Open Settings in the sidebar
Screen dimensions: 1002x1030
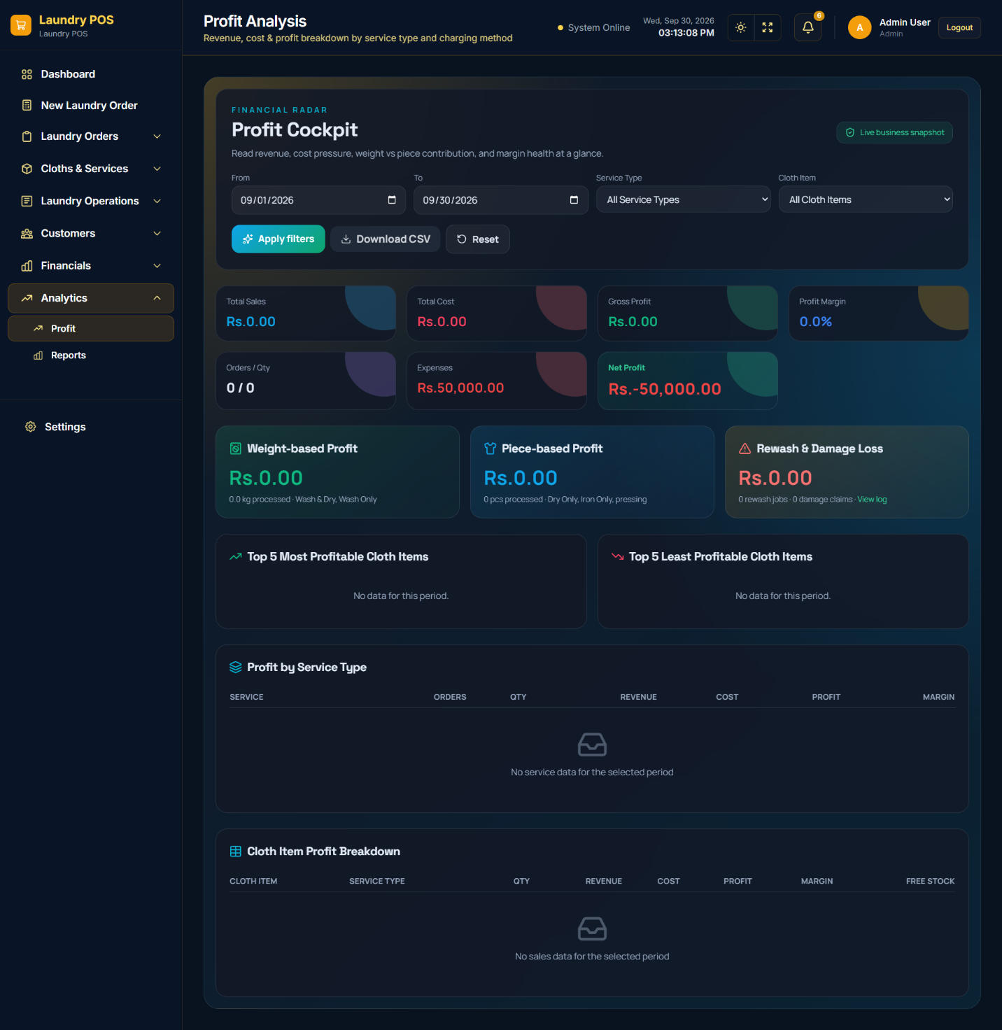coord(91,427)
